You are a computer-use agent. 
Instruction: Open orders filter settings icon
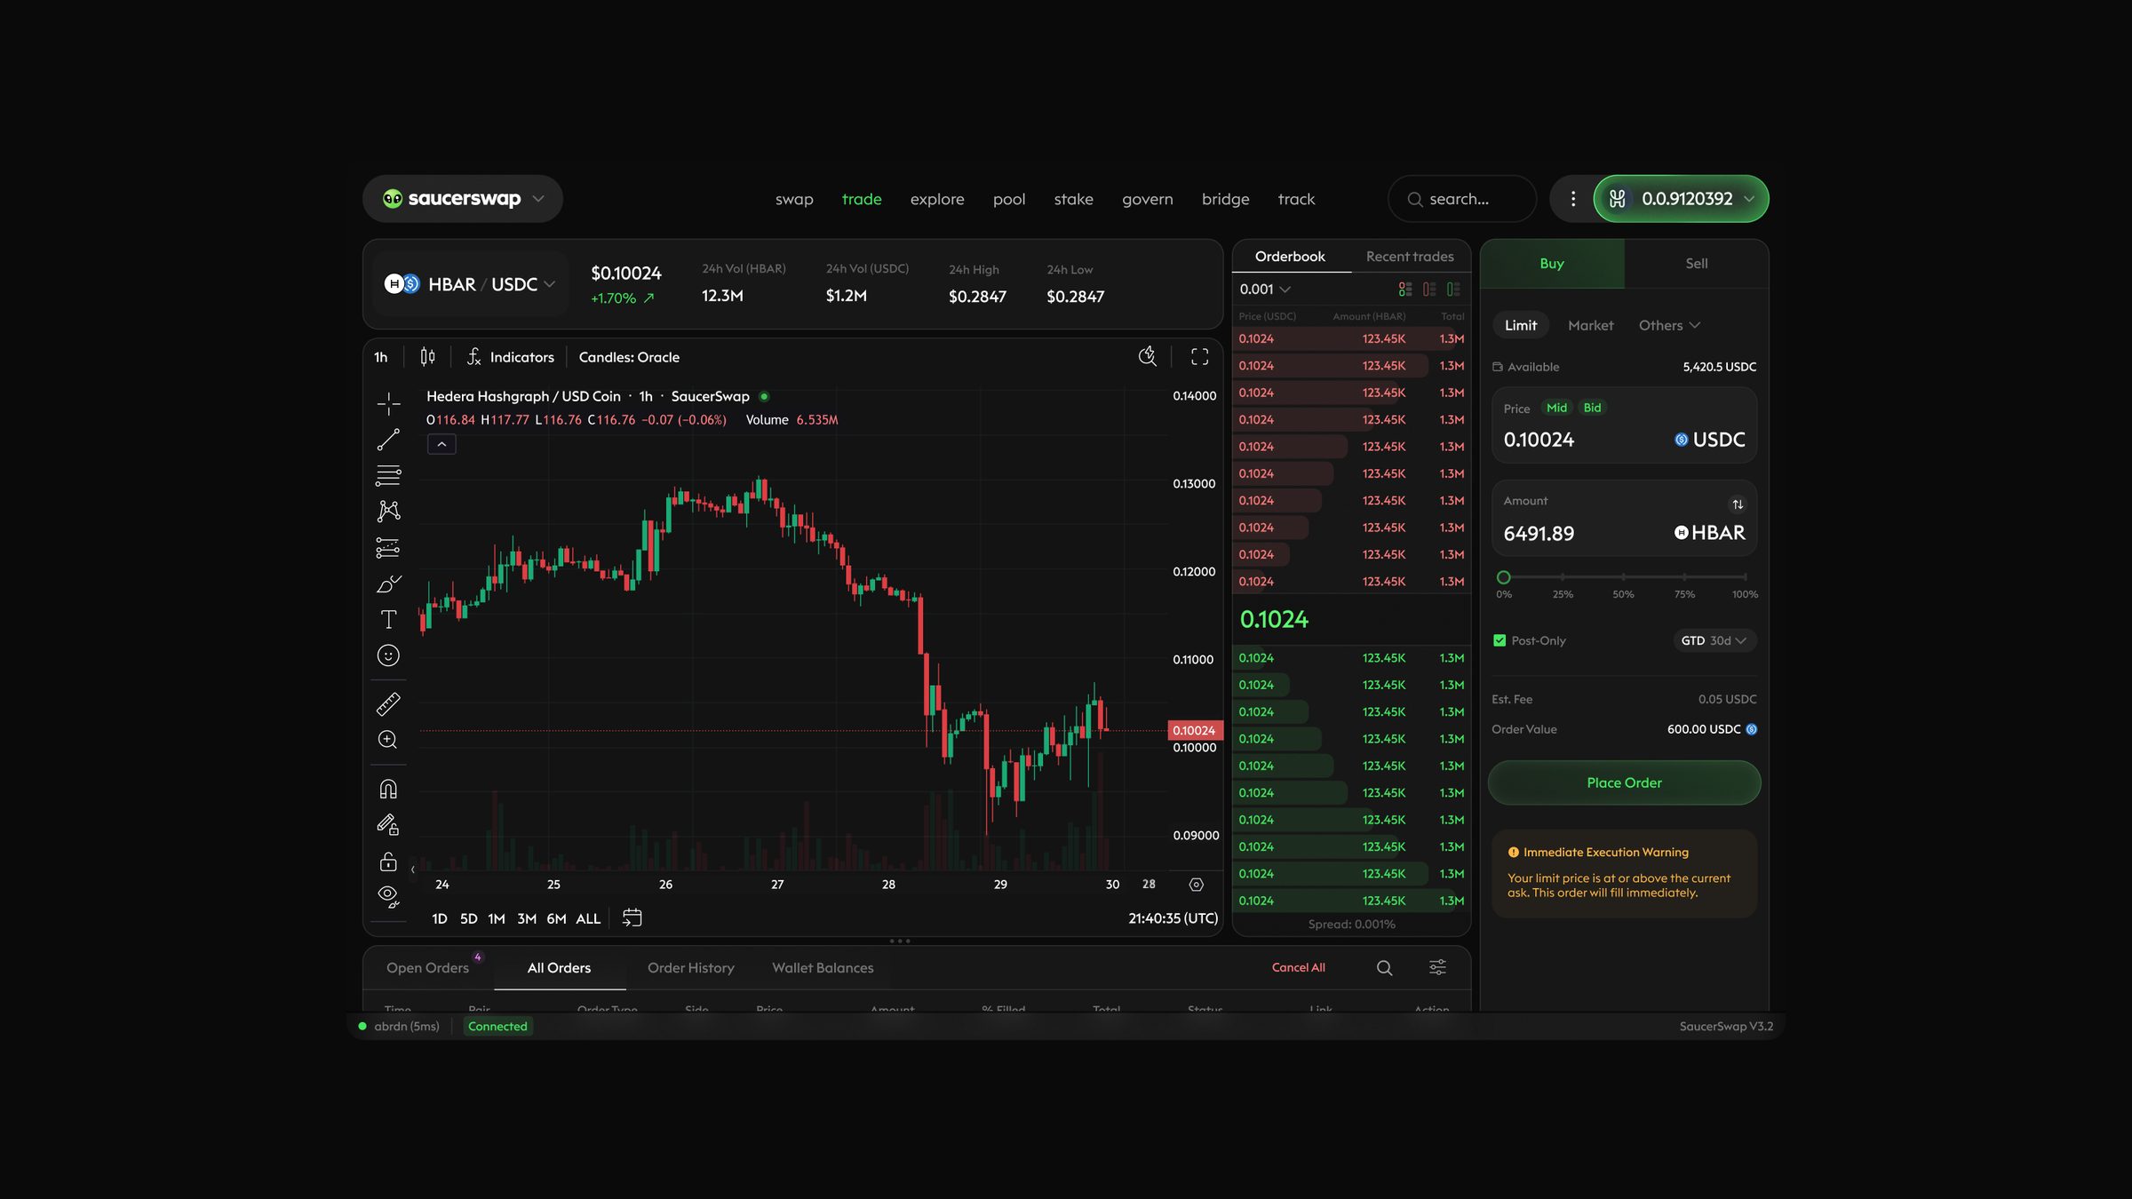(1437, 968)
